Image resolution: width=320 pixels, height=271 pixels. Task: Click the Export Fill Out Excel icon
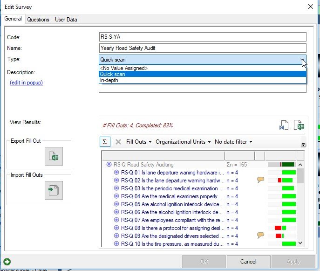tap(54, 156)
